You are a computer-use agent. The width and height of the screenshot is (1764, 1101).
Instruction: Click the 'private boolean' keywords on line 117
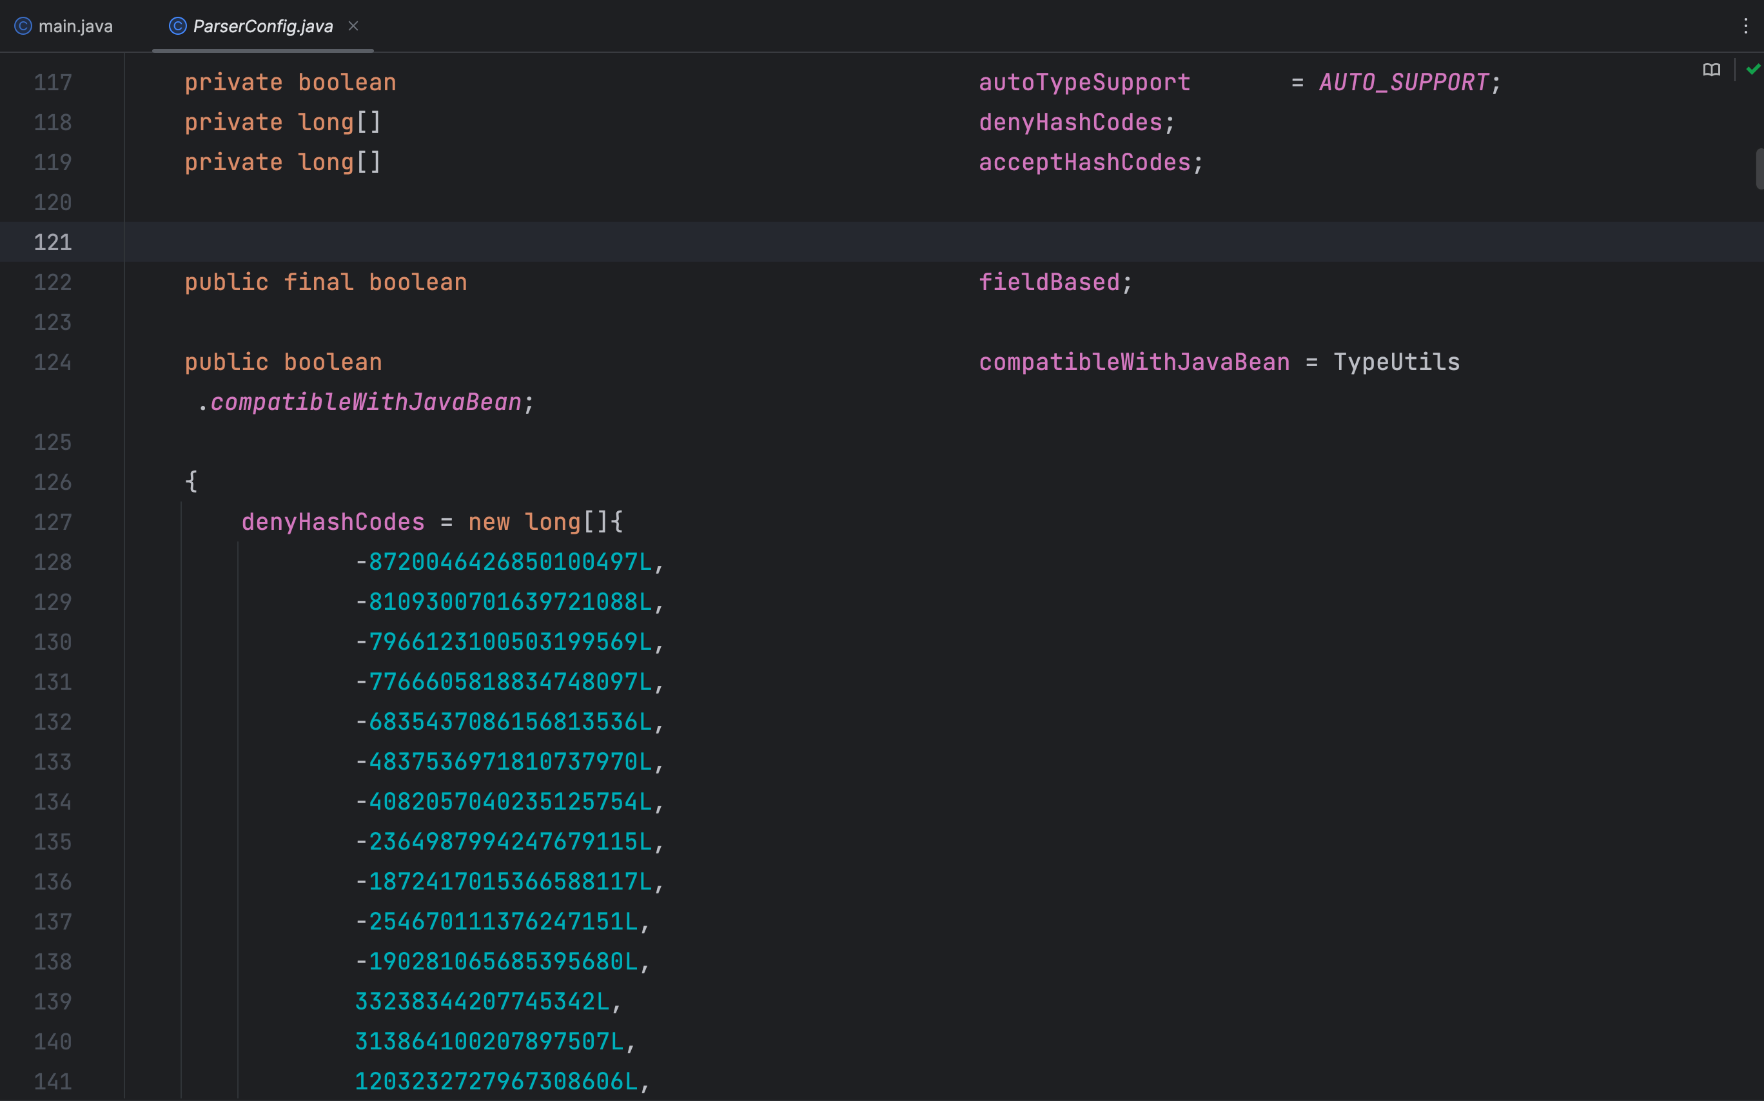pyautogui.click(x=291, y=83)
